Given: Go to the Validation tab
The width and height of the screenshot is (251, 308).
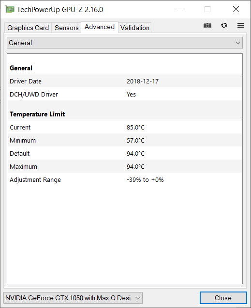Looking at the screenshot, I should 135,28.
